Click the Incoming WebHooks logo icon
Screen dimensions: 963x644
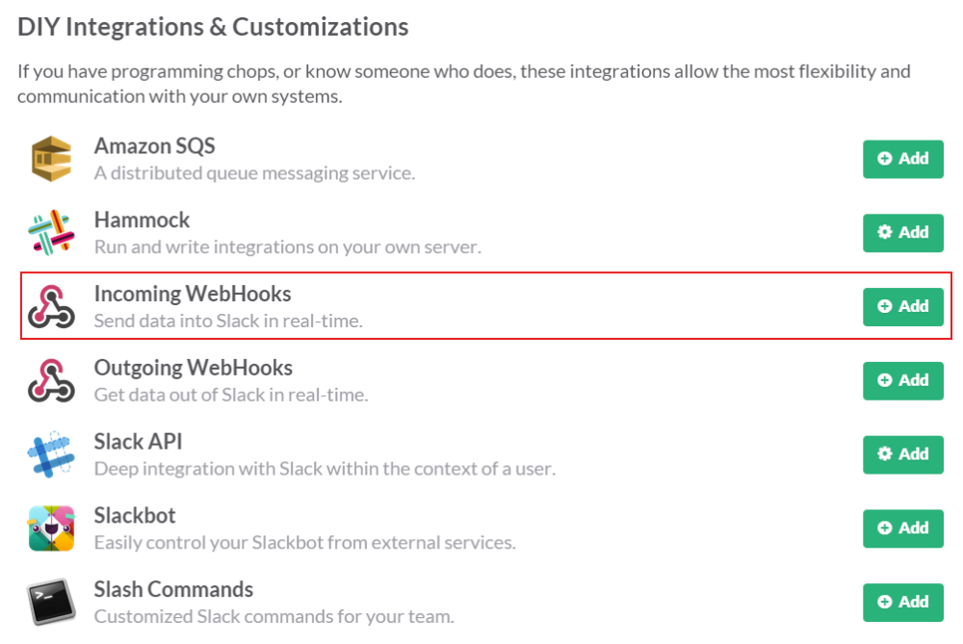click(x=51, y=306)
